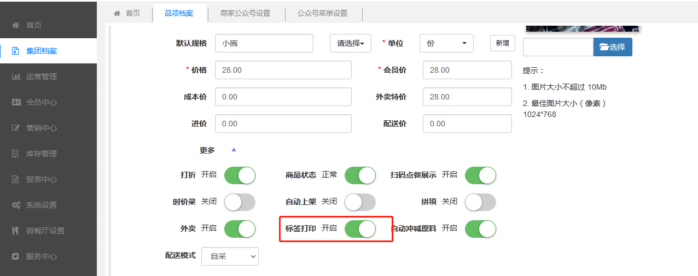Click the 报表中心 document icon

click(15, 179)
